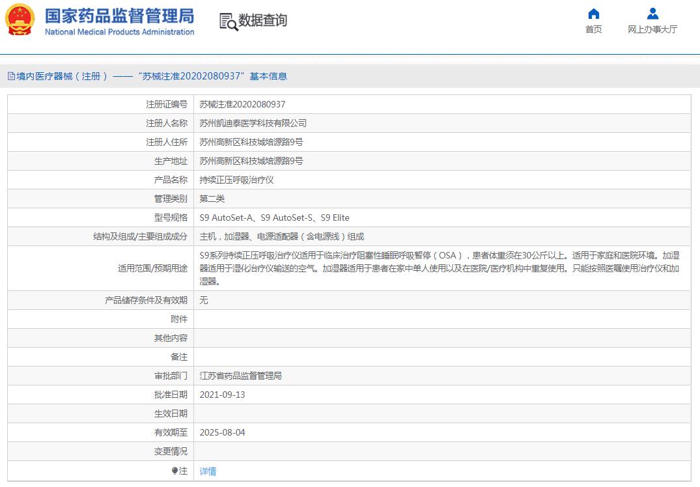Click the user icon above 网上办事大厅

[x=652, y=14]
